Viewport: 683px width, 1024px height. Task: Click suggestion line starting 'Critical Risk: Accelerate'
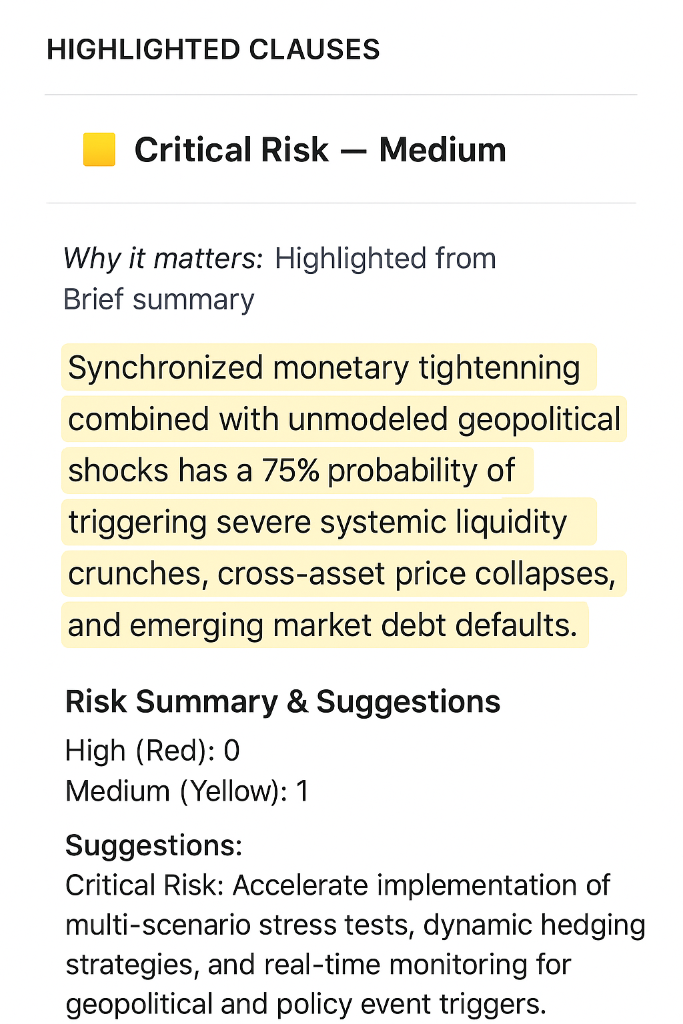coord(337,885)
